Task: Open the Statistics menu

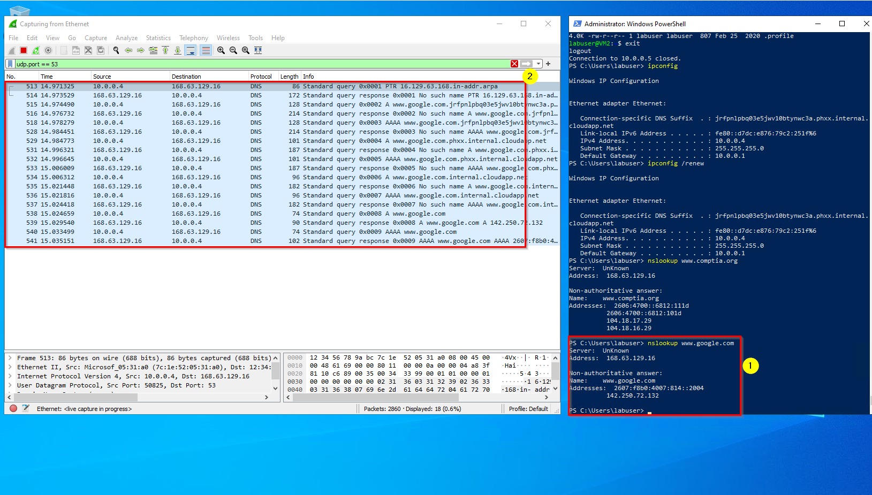Action: click(158, 38)
